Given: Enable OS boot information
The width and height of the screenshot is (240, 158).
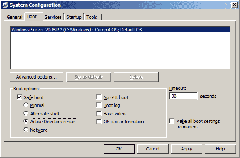Looking at the screenshot, I should click(99, 122).
